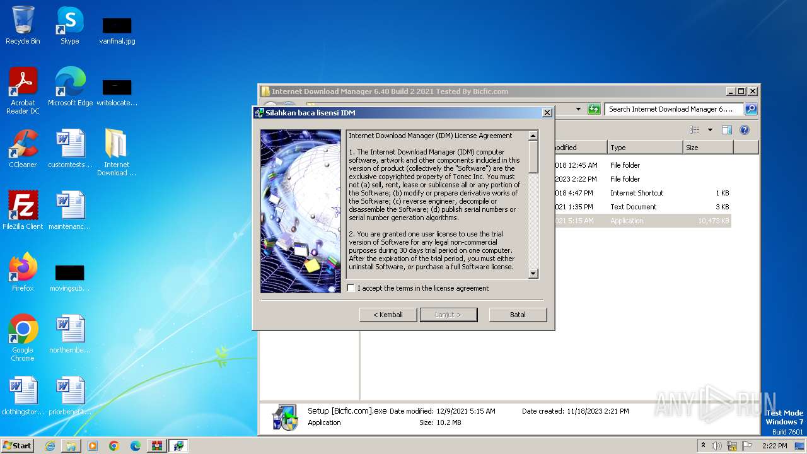Launch Edge from the taskbar

pos(136,446)
